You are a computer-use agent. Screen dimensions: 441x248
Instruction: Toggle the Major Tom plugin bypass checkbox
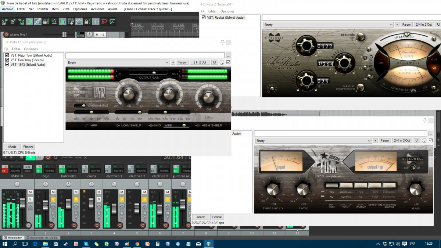tap(431, 140)
